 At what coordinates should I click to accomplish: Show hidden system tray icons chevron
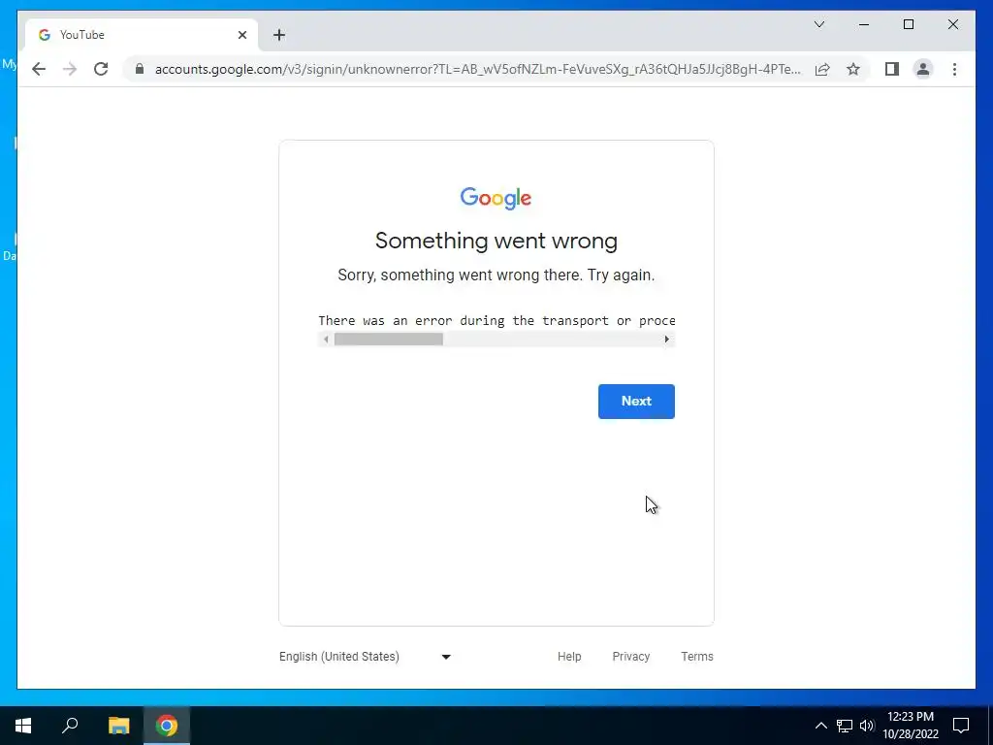coord(820,726)
